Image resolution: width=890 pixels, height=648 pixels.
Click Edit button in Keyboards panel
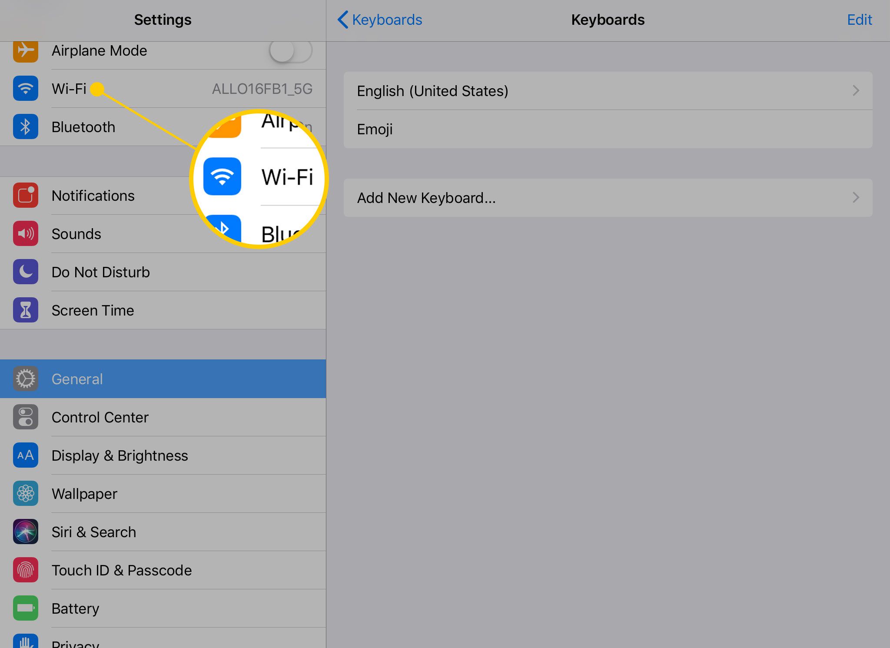(861, 20)
